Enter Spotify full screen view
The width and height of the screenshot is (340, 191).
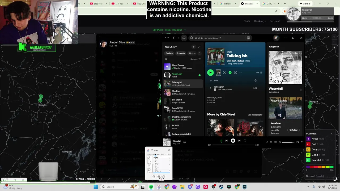click(302, 142)
